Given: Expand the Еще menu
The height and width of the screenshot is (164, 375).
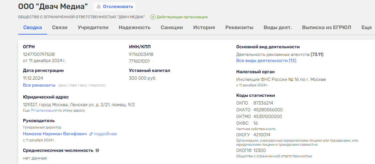Looking at the screenshot, I should 366,27.
